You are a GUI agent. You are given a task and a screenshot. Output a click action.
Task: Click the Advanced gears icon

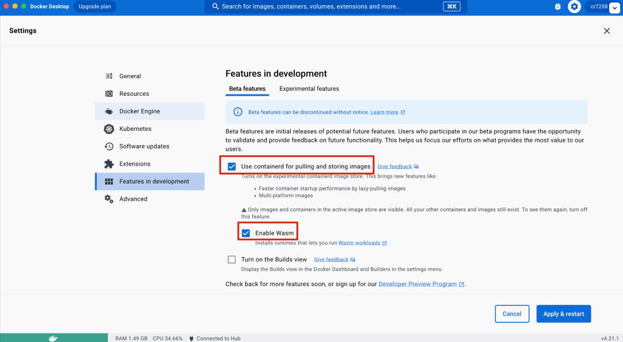[109, 199]
